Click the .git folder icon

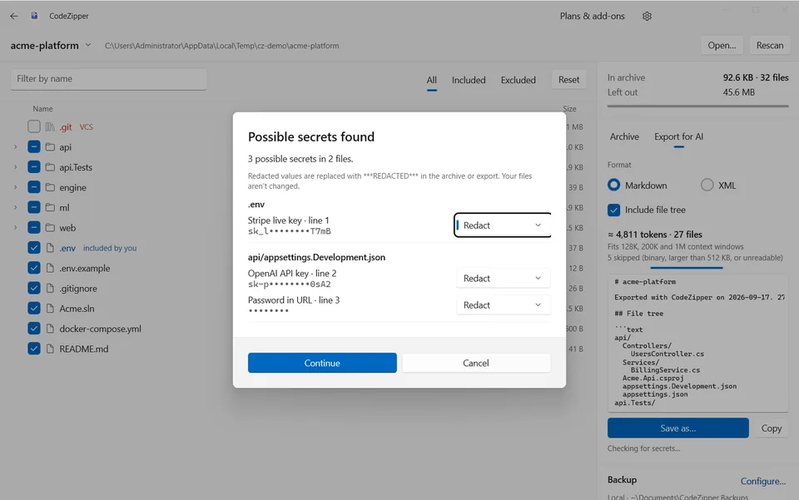(50, 126)
